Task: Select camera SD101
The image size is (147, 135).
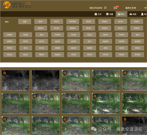Action: pos(26,41)
